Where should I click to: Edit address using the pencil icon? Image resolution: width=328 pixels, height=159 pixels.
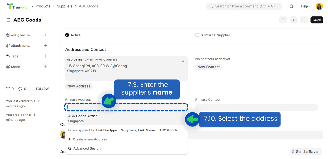(184, 61)
